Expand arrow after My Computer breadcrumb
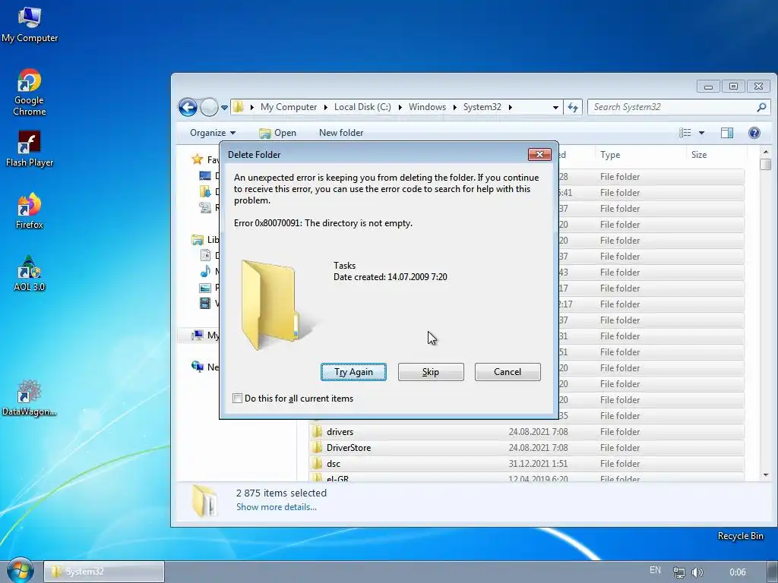Screen dimensions: 778x583 [325, 108]
